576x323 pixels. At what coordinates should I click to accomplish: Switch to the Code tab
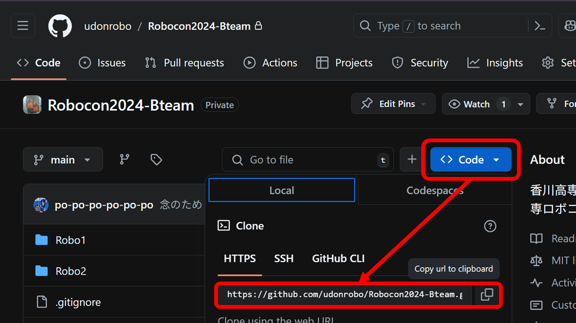(x=38, y=63)
